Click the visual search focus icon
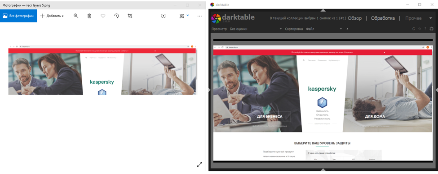Viewport: 438px width, 174px height. [x=164, y=16]
